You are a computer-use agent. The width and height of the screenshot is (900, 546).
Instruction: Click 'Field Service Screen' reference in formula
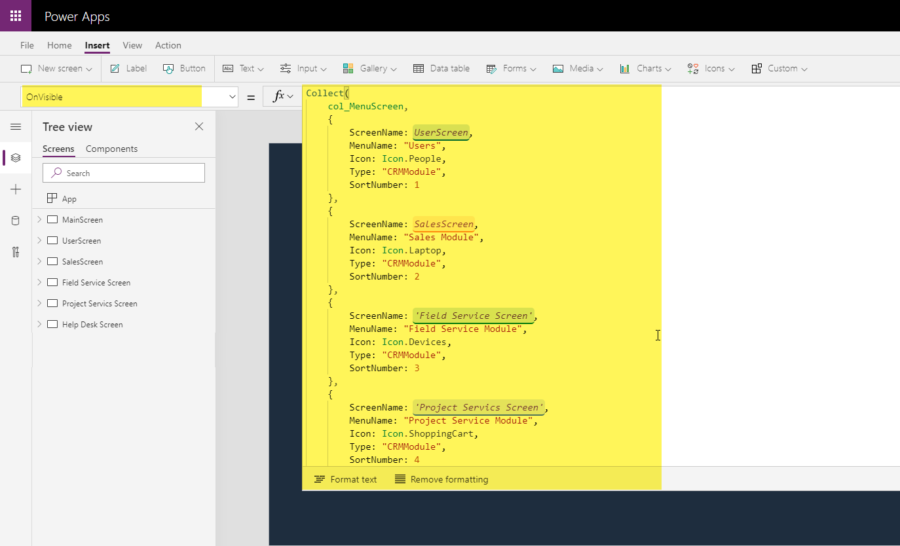coord(474,316)
